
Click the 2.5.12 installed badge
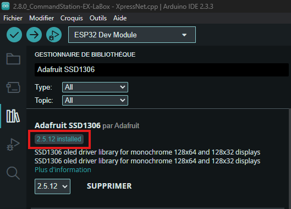tap(59, 139)
